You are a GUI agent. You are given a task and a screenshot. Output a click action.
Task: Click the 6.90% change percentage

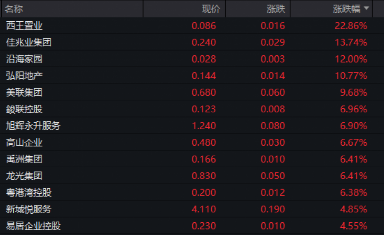pyautogui.click(x=354, y=126)
